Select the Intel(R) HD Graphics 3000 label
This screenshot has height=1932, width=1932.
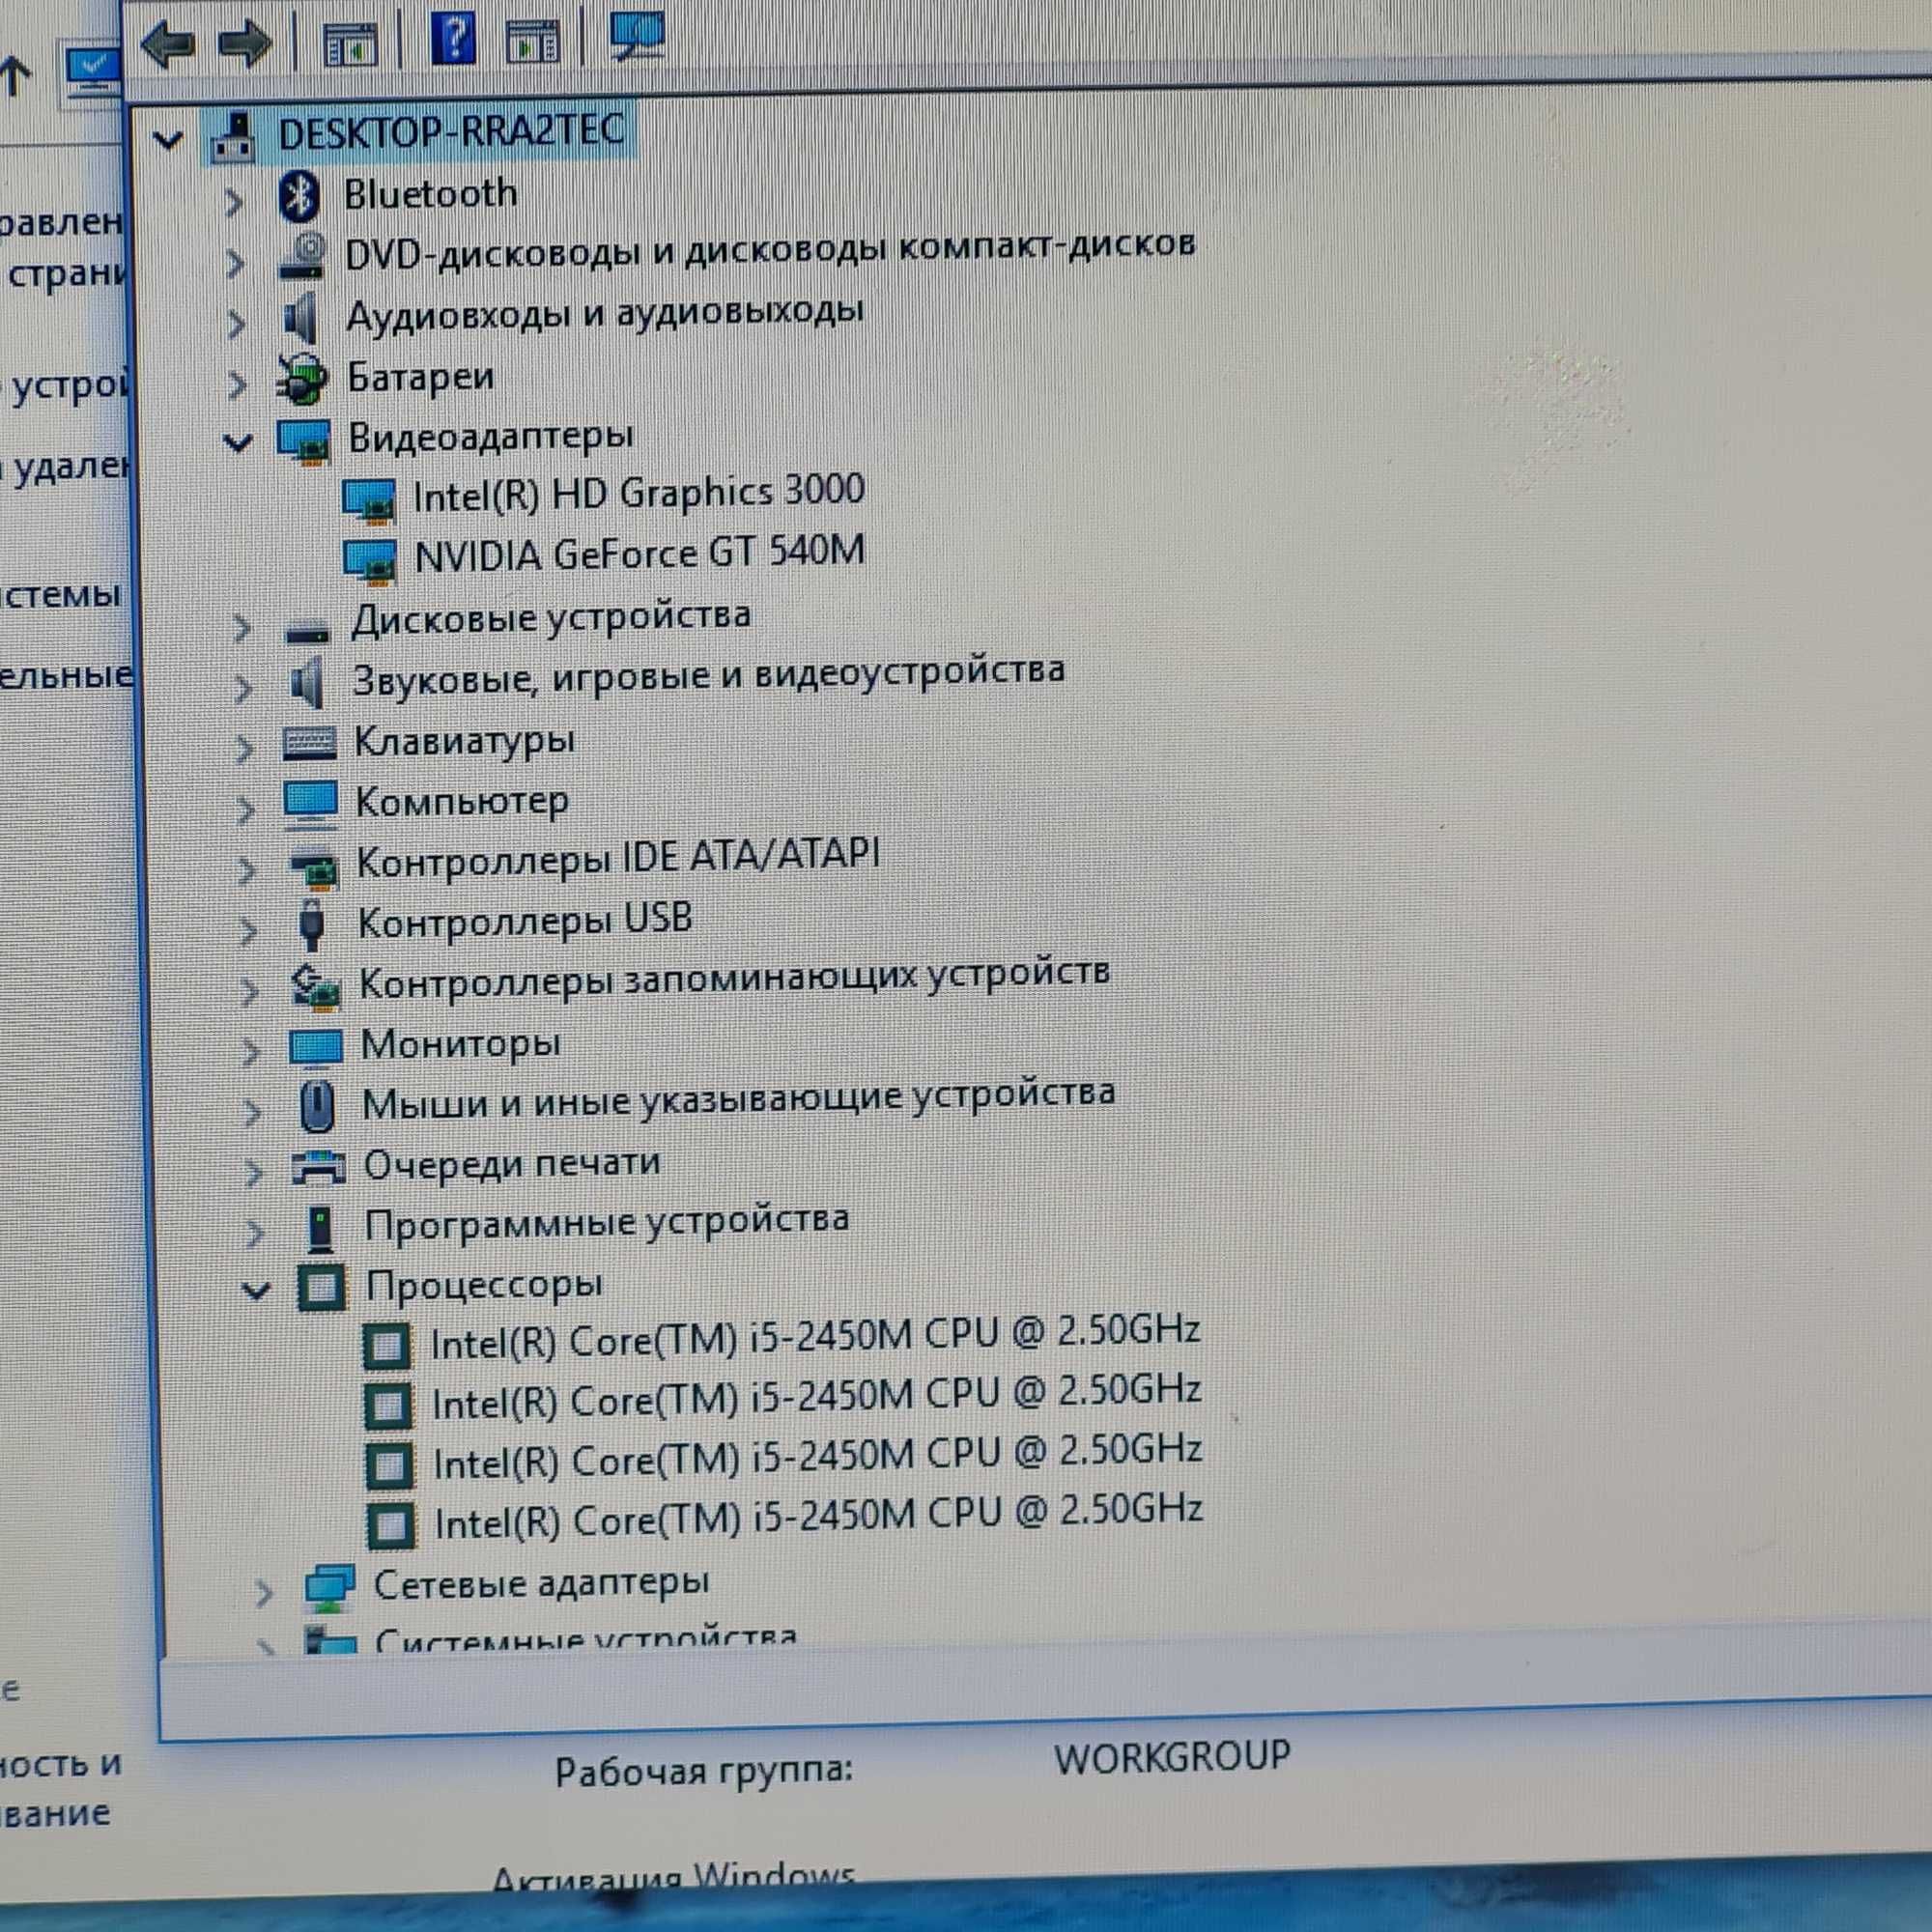(639, 494)
